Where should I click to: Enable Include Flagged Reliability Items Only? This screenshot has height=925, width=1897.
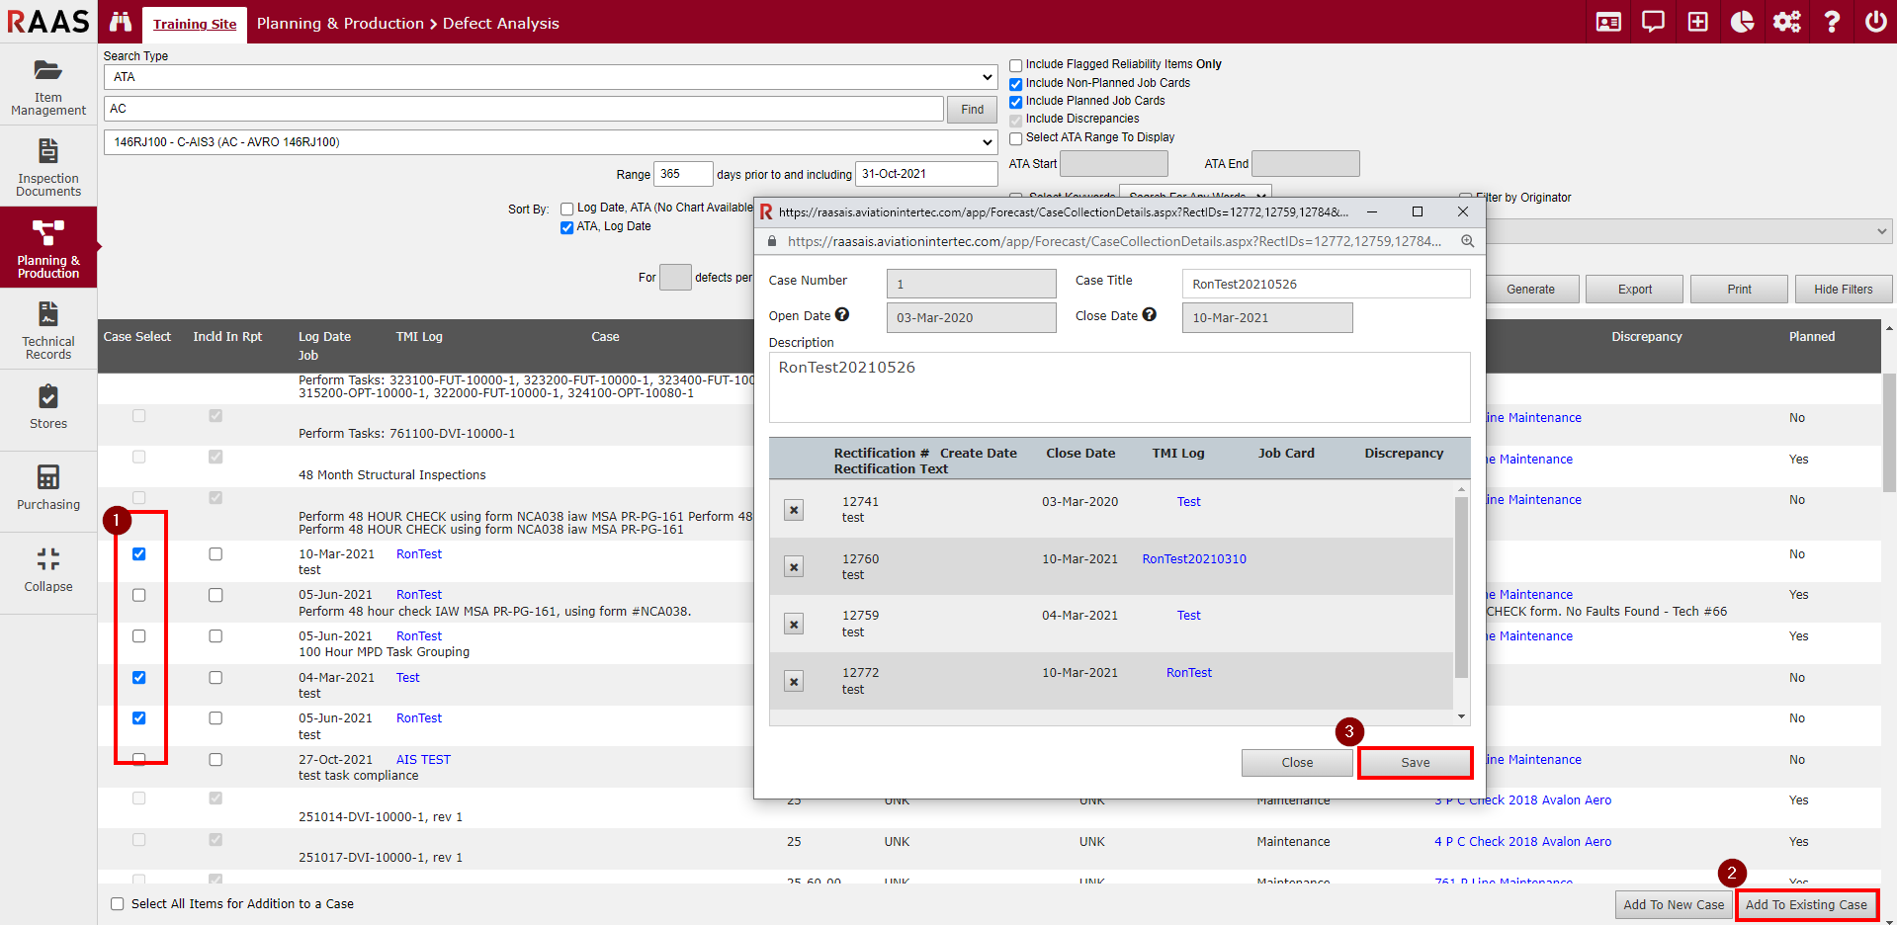pos(1015,65)
